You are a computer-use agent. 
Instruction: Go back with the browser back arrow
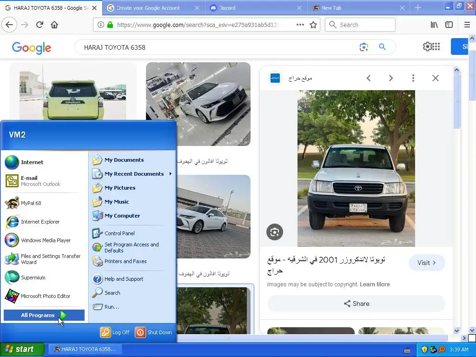(x=9, y=25)
